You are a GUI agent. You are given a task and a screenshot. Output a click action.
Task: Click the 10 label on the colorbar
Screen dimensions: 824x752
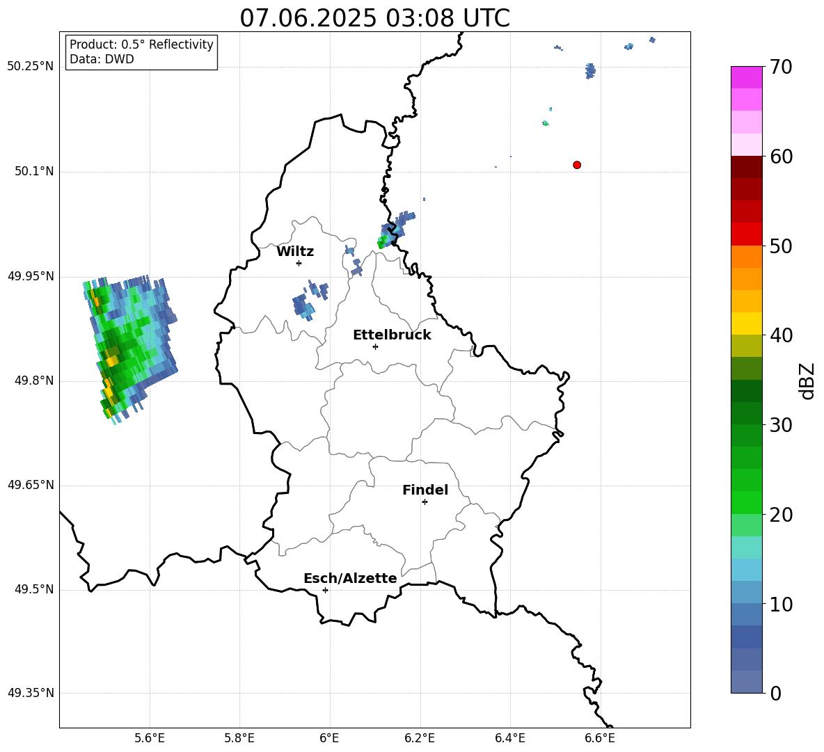[780, 604]
